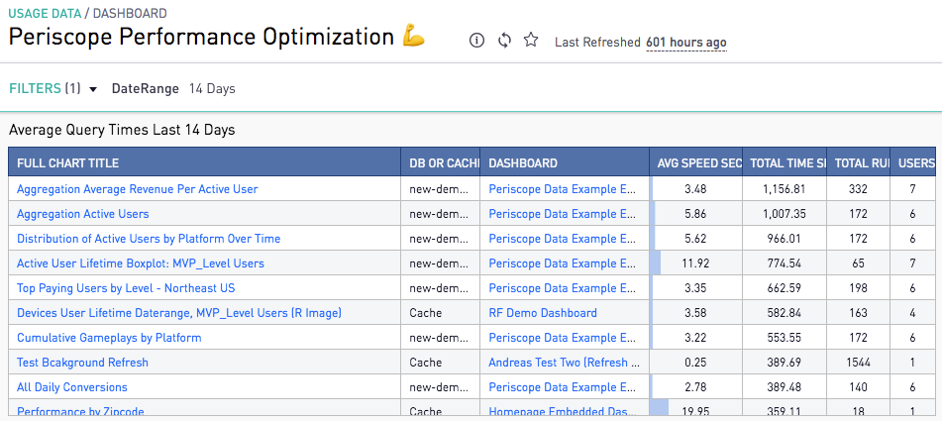Open 'Aggregation Average Revenue Per Active User' chart

[138, 189]
